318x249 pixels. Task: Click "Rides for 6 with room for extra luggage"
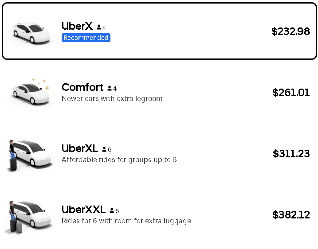click(x=126, y=221)
